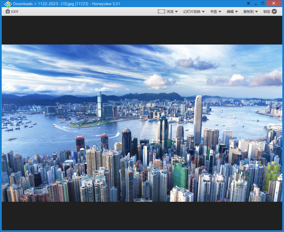Expand the 幻灯片放映 slideshow menu
The height and width of the screenshot is (232, 284).
[x=194, y=11]
